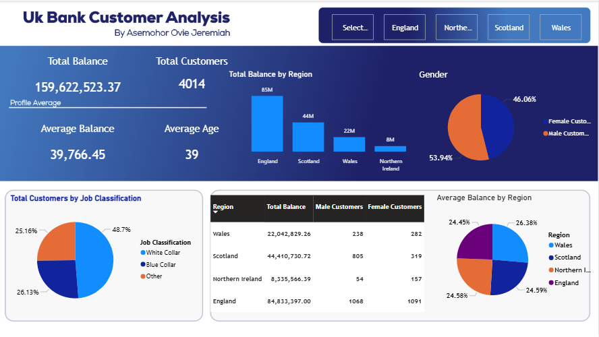This screenshot has width=599, height=337.
Task: Click the 1091 female customers cell
Action: click(414, 301)
